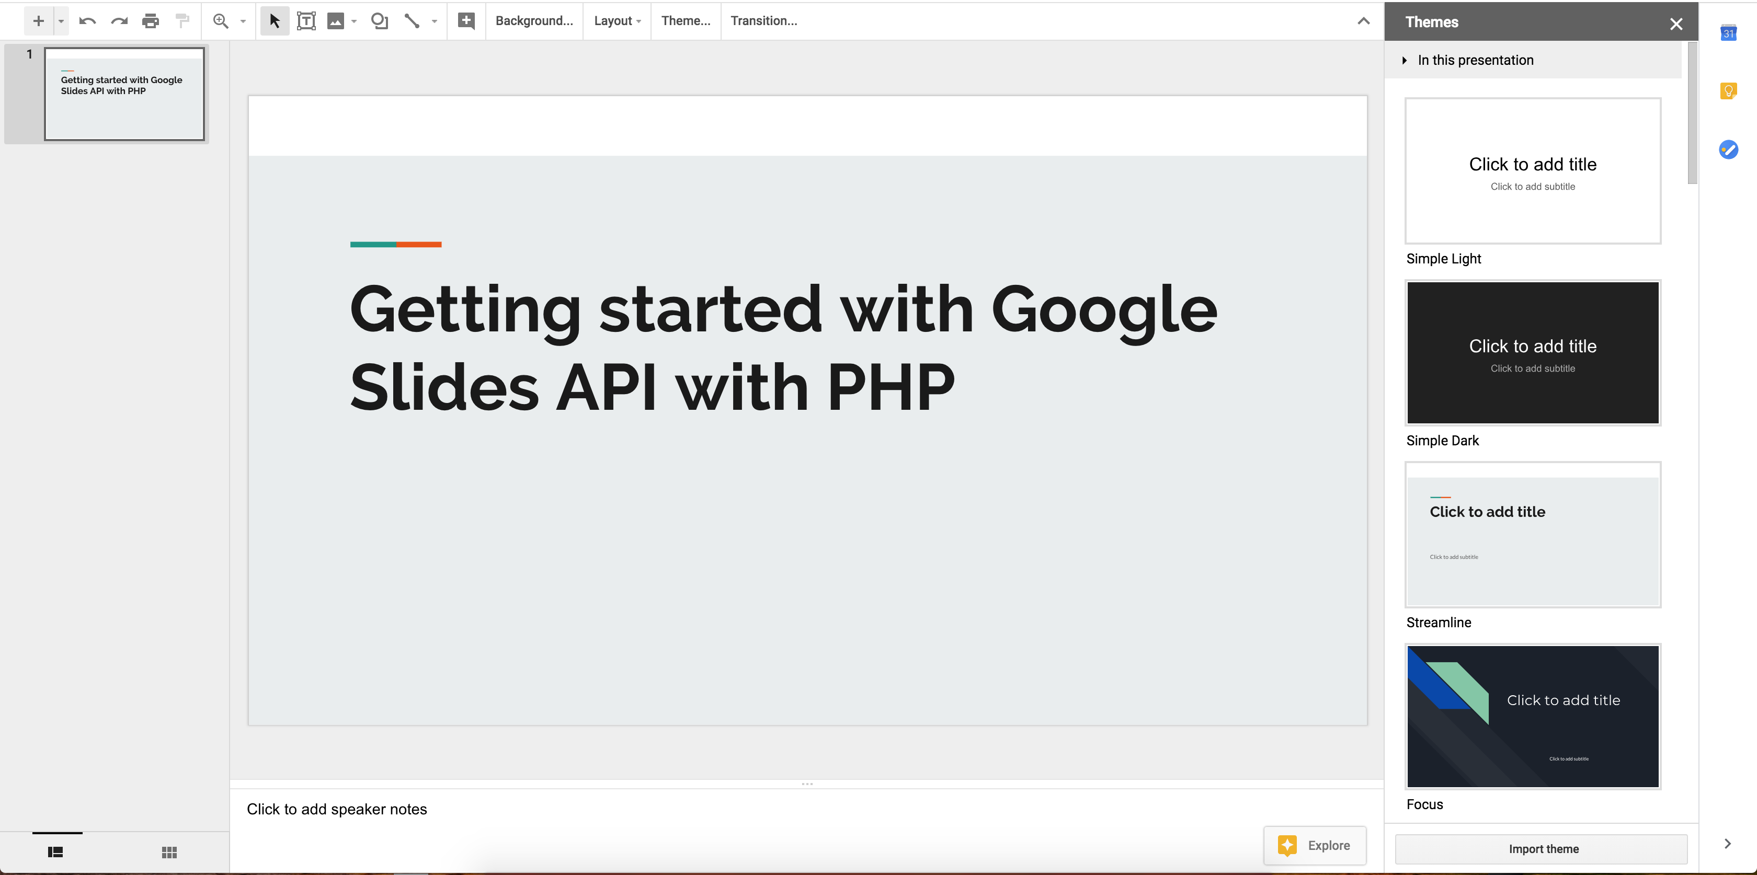Choose the Simple Dark theme thumbnail
This screenshot has height=875, width=1757.
1533,353
